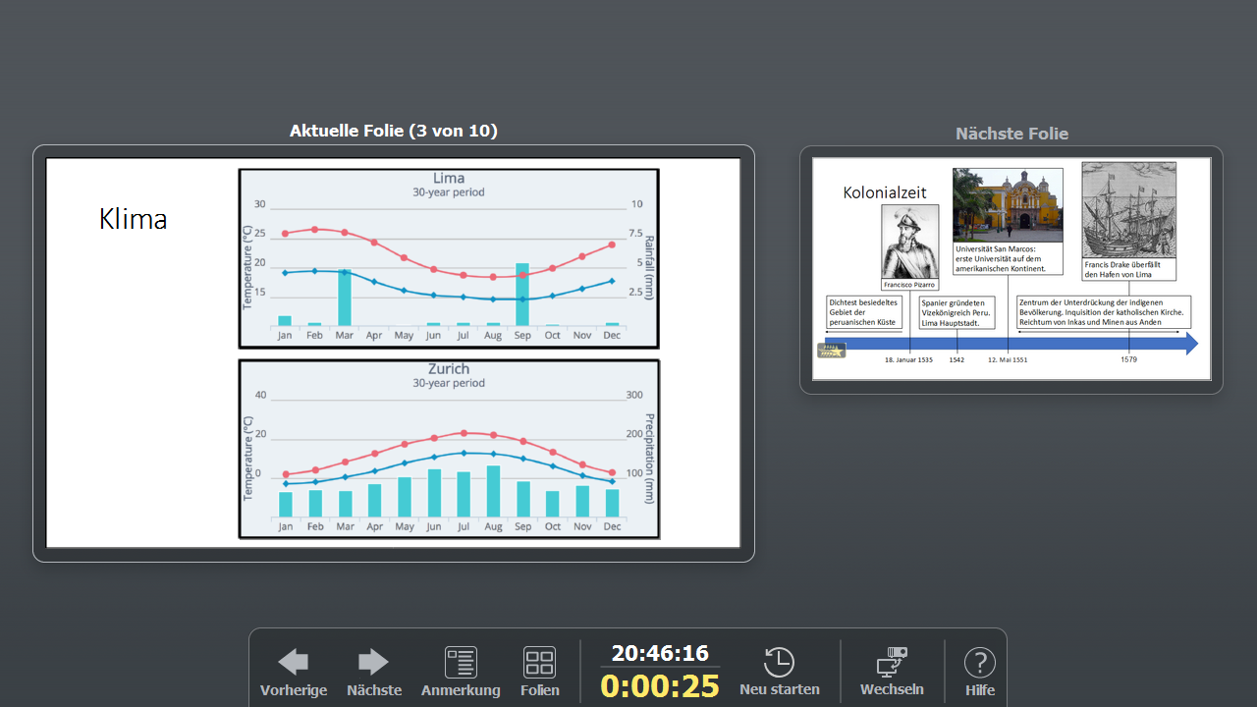Viewport: 1257px width, 707px height.
Task: Click the 'Zentrum der Unterdrückung' text box
Action: (x=1104, y=312)
